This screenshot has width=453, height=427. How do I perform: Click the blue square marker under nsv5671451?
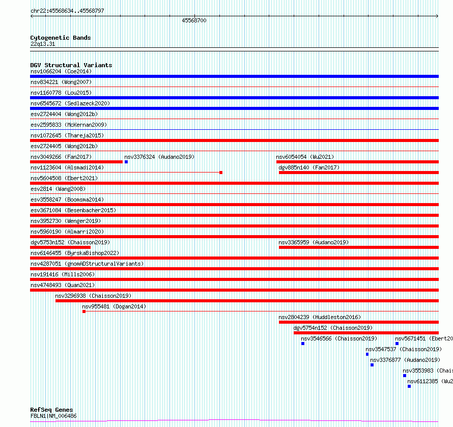397,344
